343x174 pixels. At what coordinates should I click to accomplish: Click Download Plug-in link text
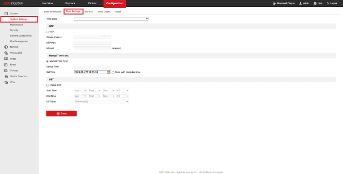[x=286, y=3]
